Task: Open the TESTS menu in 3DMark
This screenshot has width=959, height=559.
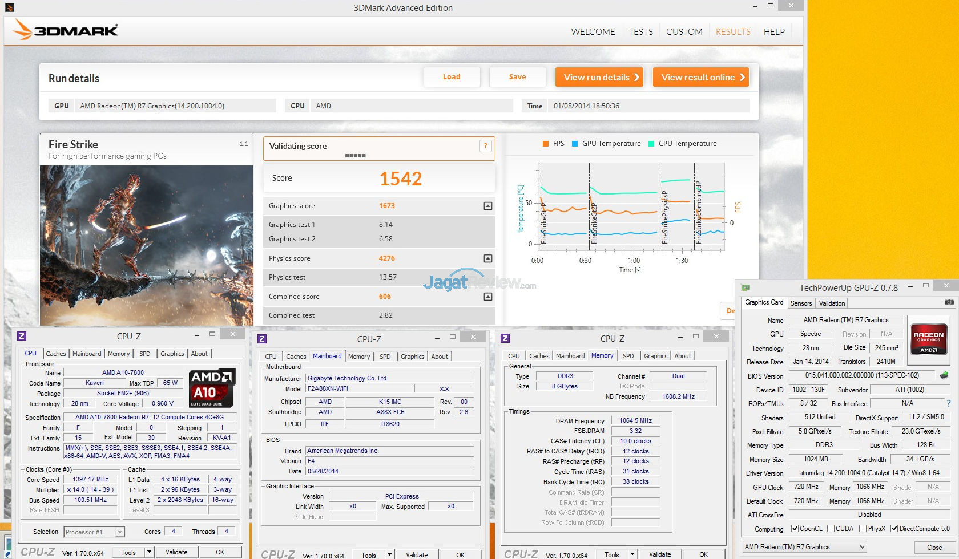Action: point(640,32)
